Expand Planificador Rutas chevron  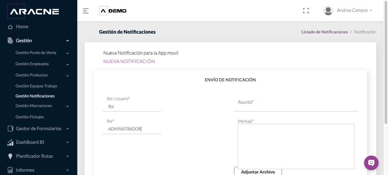68,156
